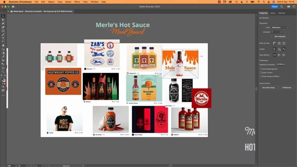Open macOS Control Center
Screen dimensions: 297x167
click(268, 2)
